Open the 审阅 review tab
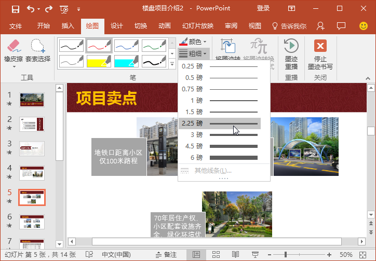This screenshot has width=376, height=261. 231,26
